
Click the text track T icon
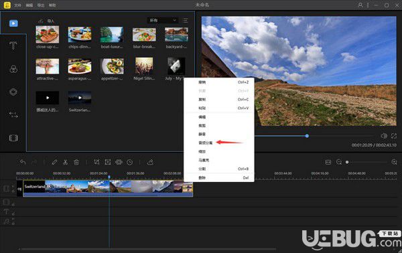pyautogui.click(x=6, y=212)
